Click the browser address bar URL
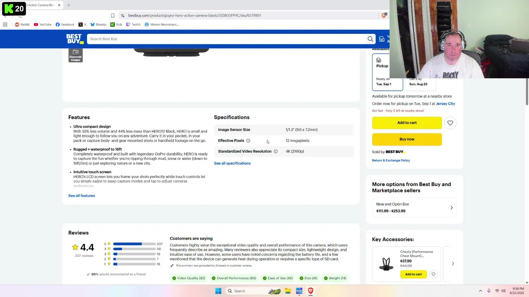This screenshot has width=529, height=297. pyautogui.click(x=194, y=15)
